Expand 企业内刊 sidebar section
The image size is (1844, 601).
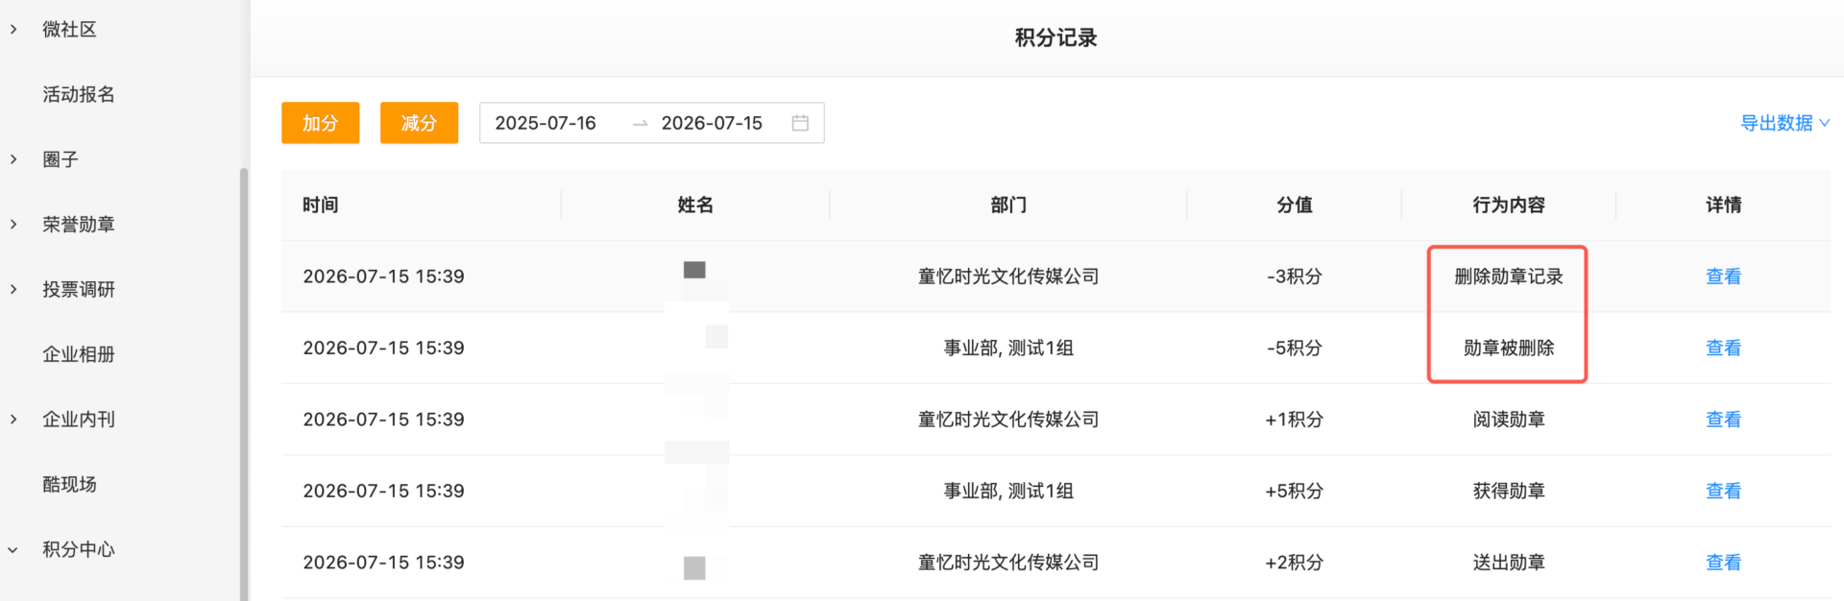coord(13,420)
